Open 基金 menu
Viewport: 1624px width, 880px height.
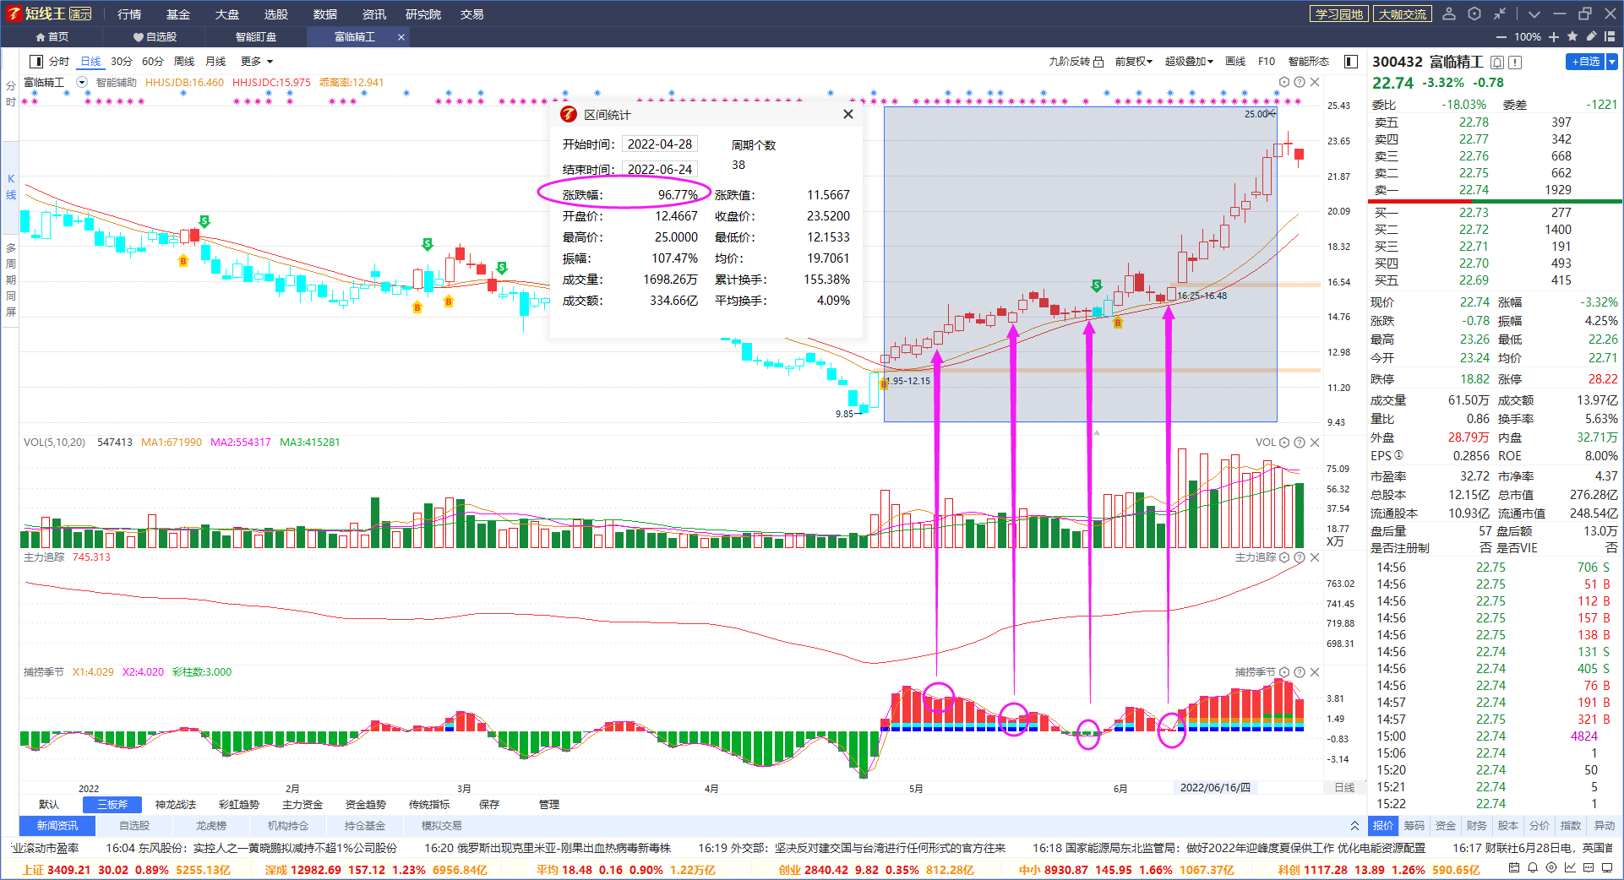point(178,14)
